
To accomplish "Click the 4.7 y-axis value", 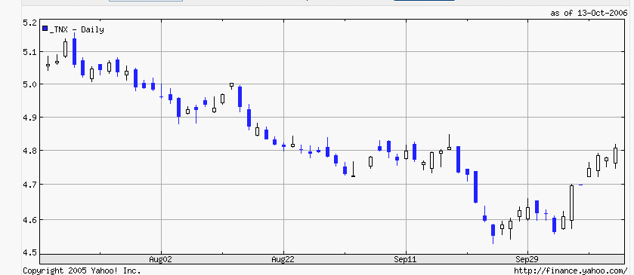I will point(30,185).
